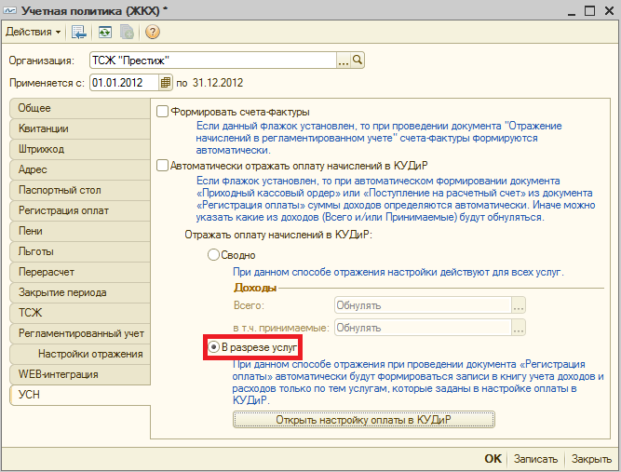Switch to the Регламентированный учет tab

coord(80,333)
